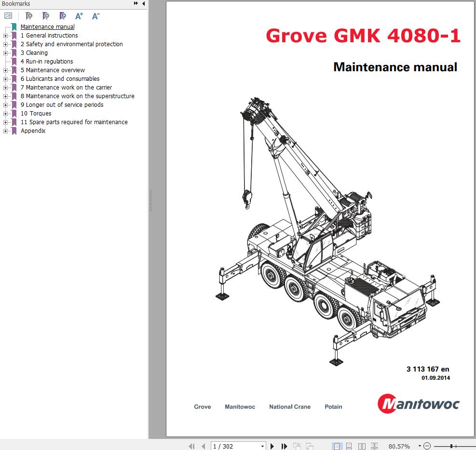Viewport: 476px width, 450px height.
Task: Click the add new bookmark icon
Action: (46, 16)
